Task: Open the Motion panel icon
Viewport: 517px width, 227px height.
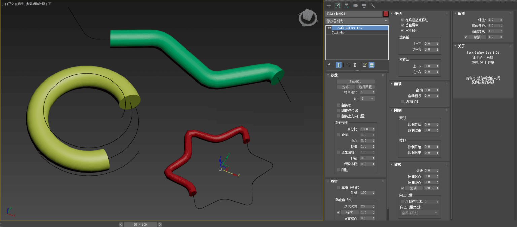Action: coord(355,6)
